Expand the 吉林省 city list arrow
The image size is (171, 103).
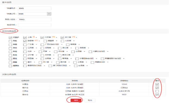click(x=54, y=55)
